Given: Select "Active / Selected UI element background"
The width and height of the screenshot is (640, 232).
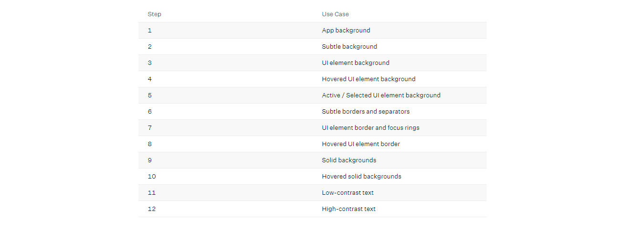Looking at the screenshot, I should point(381,95).
